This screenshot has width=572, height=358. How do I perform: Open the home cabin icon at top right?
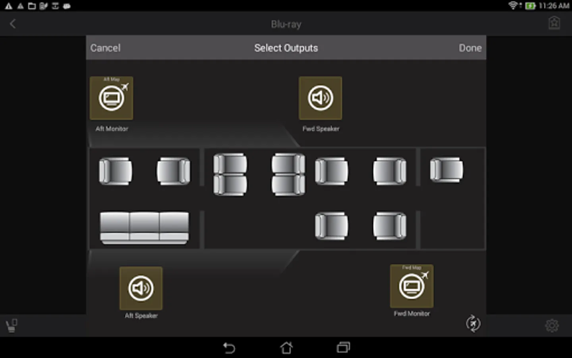554,23
